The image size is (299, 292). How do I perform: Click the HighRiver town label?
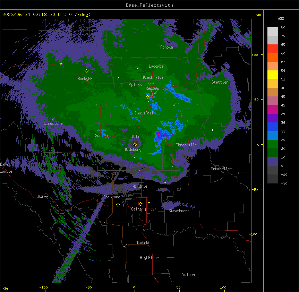point(149,258)
